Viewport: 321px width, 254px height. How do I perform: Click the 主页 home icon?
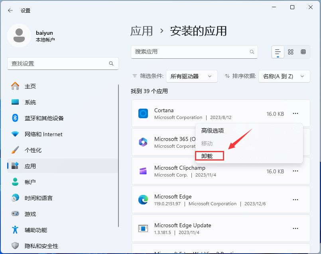pos(15,86)
